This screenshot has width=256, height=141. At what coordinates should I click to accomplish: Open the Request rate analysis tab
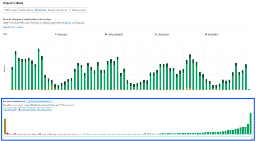click(x=58, y=10)
